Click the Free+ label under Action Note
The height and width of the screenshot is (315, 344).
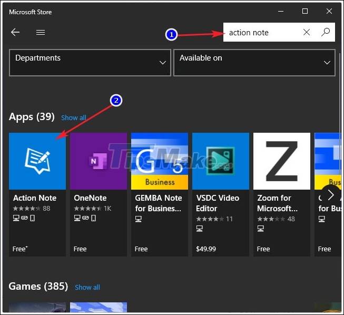(20, 249)
